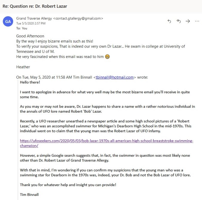Click sender name Grand Traverse Allergy

[34, 18]
